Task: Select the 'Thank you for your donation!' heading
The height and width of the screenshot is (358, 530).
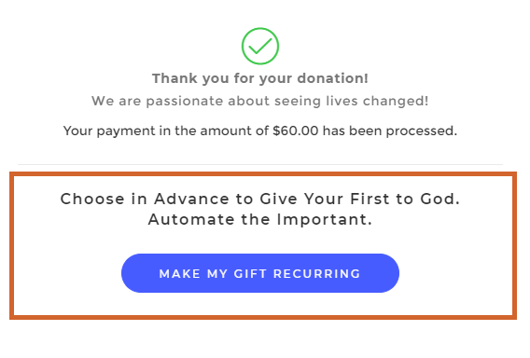Action: [260, 78]
